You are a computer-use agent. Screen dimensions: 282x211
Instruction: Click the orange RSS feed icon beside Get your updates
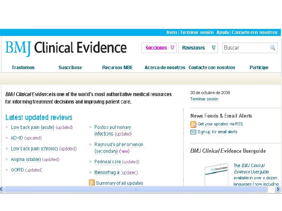click(193, 124)
